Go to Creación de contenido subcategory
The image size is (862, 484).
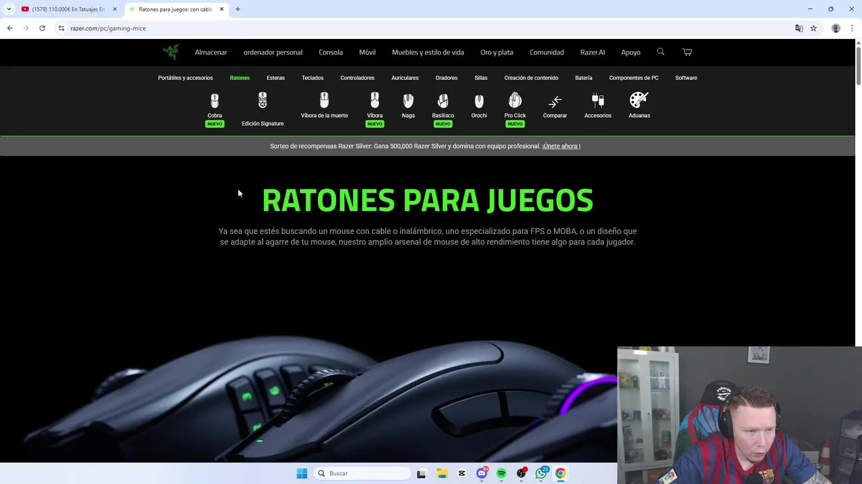531,78
